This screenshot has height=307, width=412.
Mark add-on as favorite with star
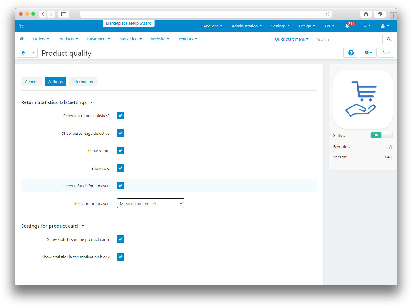(x=390, y=147)
